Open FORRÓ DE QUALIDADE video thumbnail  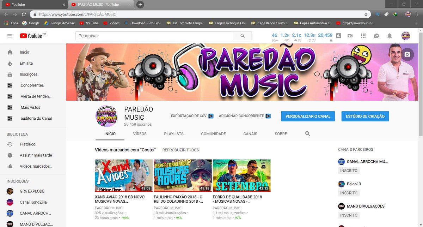point(241,175)
